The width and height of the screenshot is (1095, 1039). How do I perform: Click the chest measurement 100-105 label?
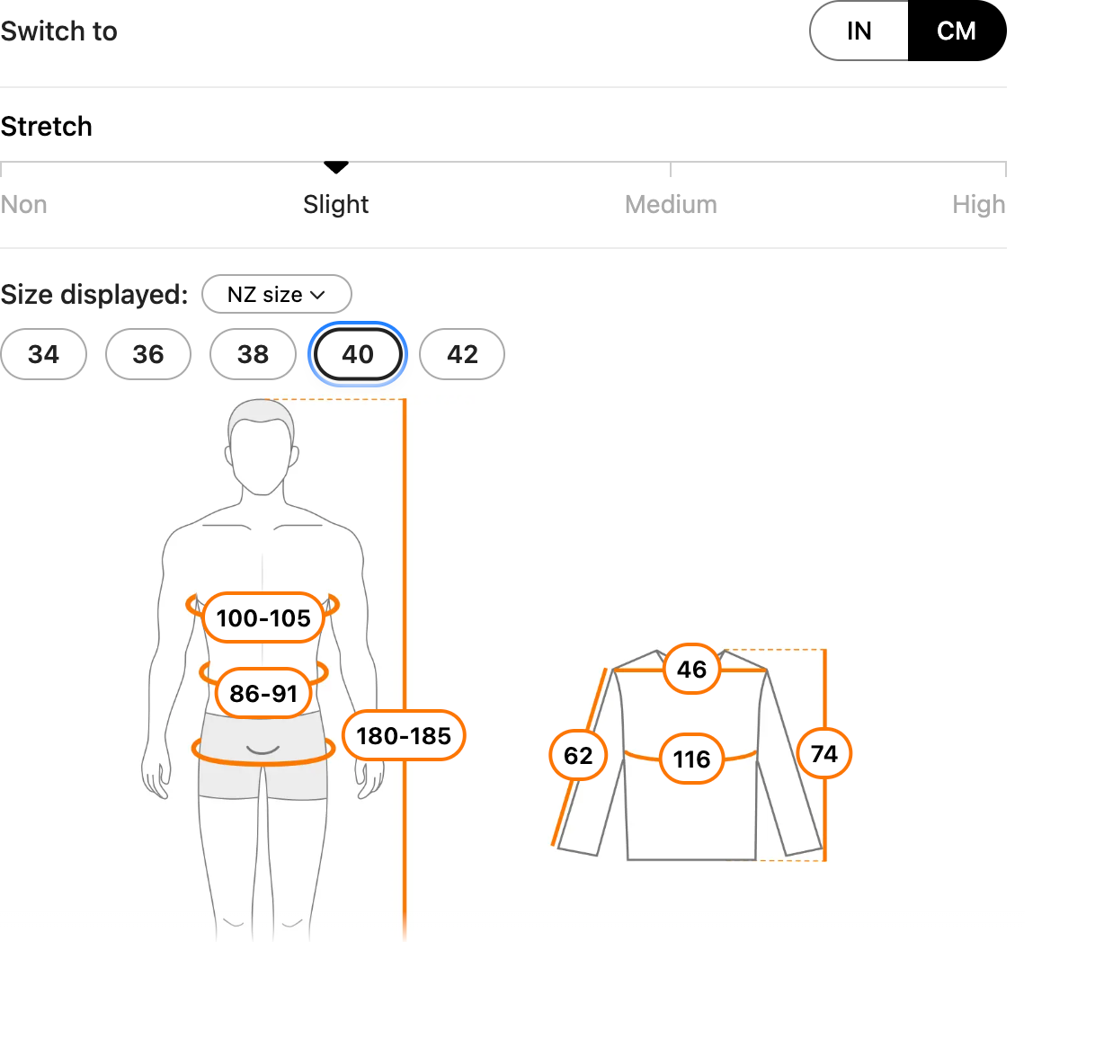coord(263,618)
